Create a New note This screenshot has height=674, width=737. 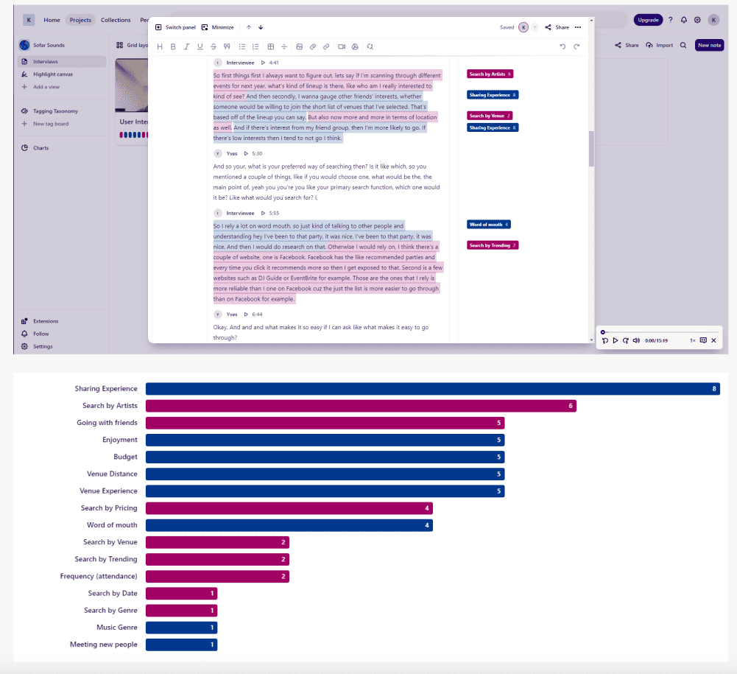click(709, 45)
